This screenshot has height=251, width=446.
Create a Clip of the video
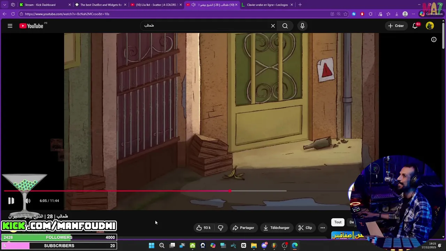[x=305, y=228]
